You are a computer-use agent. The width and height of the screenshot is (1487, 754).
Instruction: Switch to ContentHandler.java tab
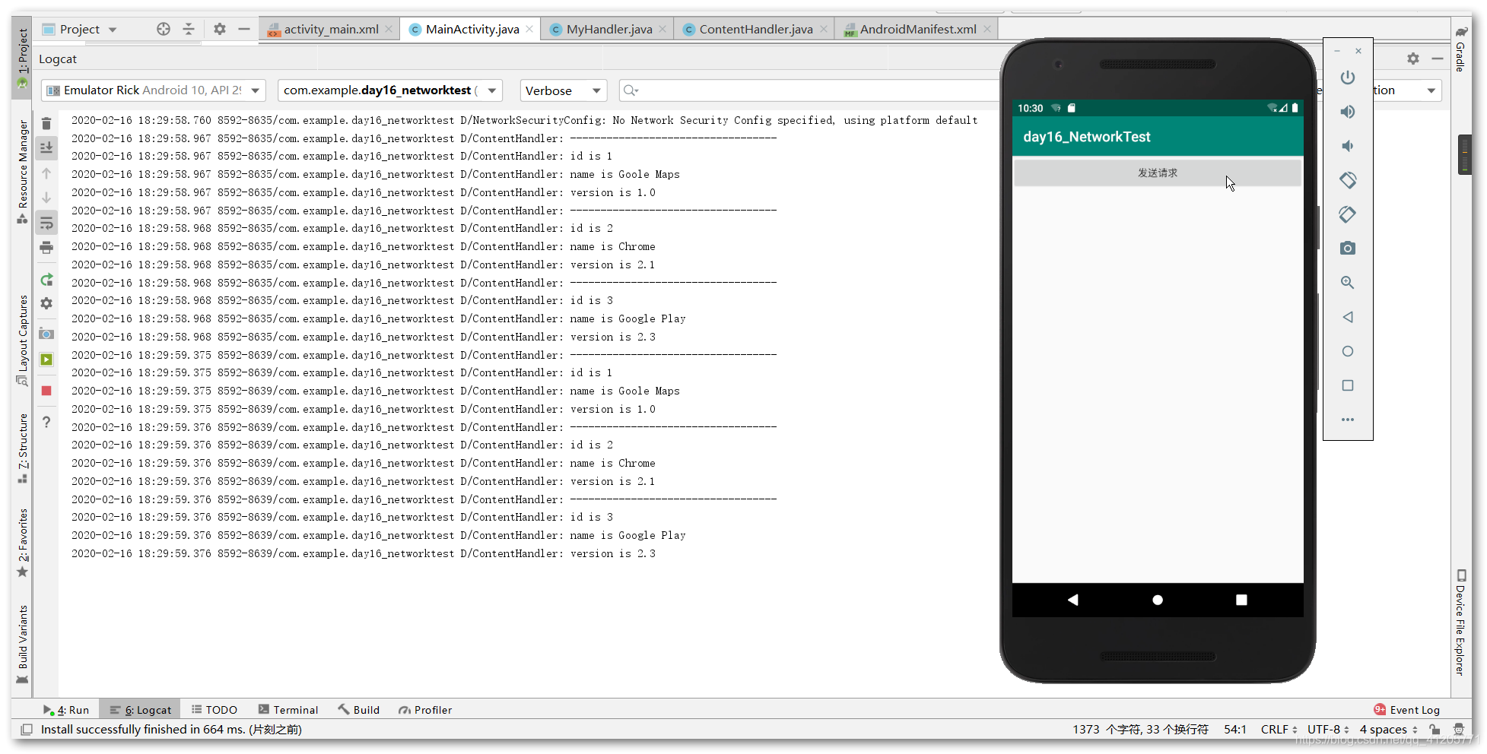(755, 29)
